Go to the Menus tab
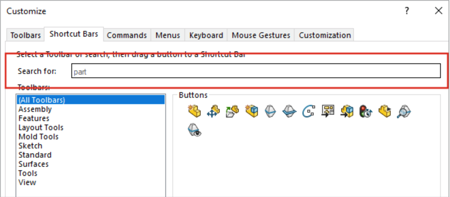 click(168, 35)
